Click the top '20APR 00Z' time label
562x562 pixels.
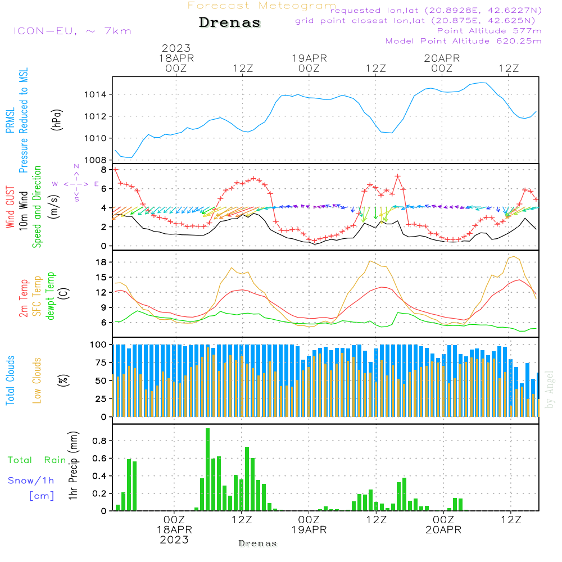tap(442, 63)
